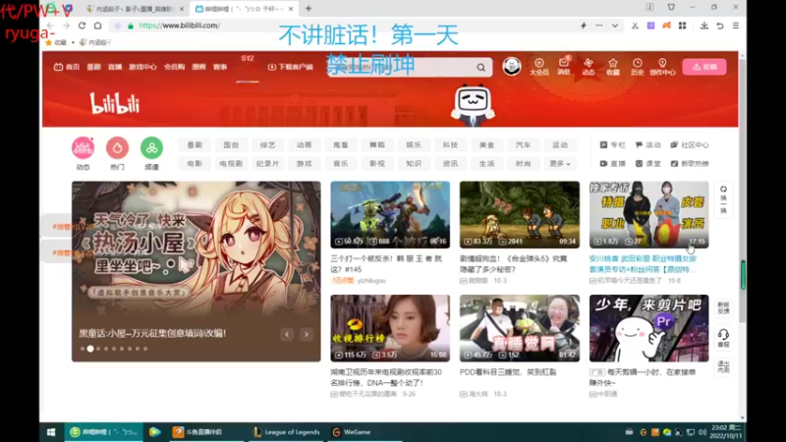786x442 pixels.
Task: Reload the page in browser toolbar
Action: (x=82, y=26)
